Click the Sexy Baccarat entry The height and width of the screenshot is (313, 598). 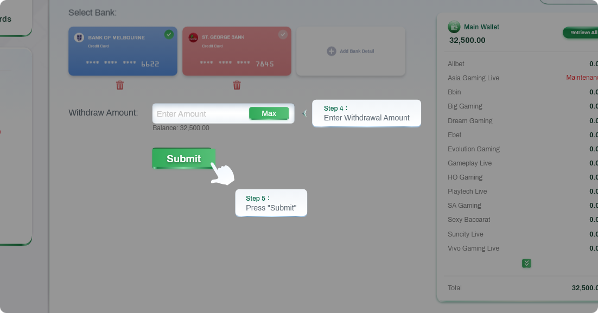pyautogui.click(x=469, y=220)
